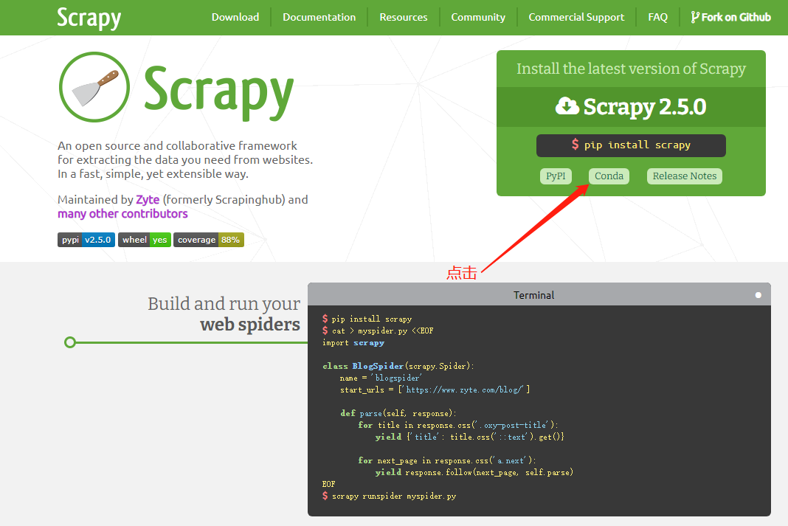Expand the Documentation menu
Image resolution: width=788 pixels, height=526 pixels.
(319, 16)
